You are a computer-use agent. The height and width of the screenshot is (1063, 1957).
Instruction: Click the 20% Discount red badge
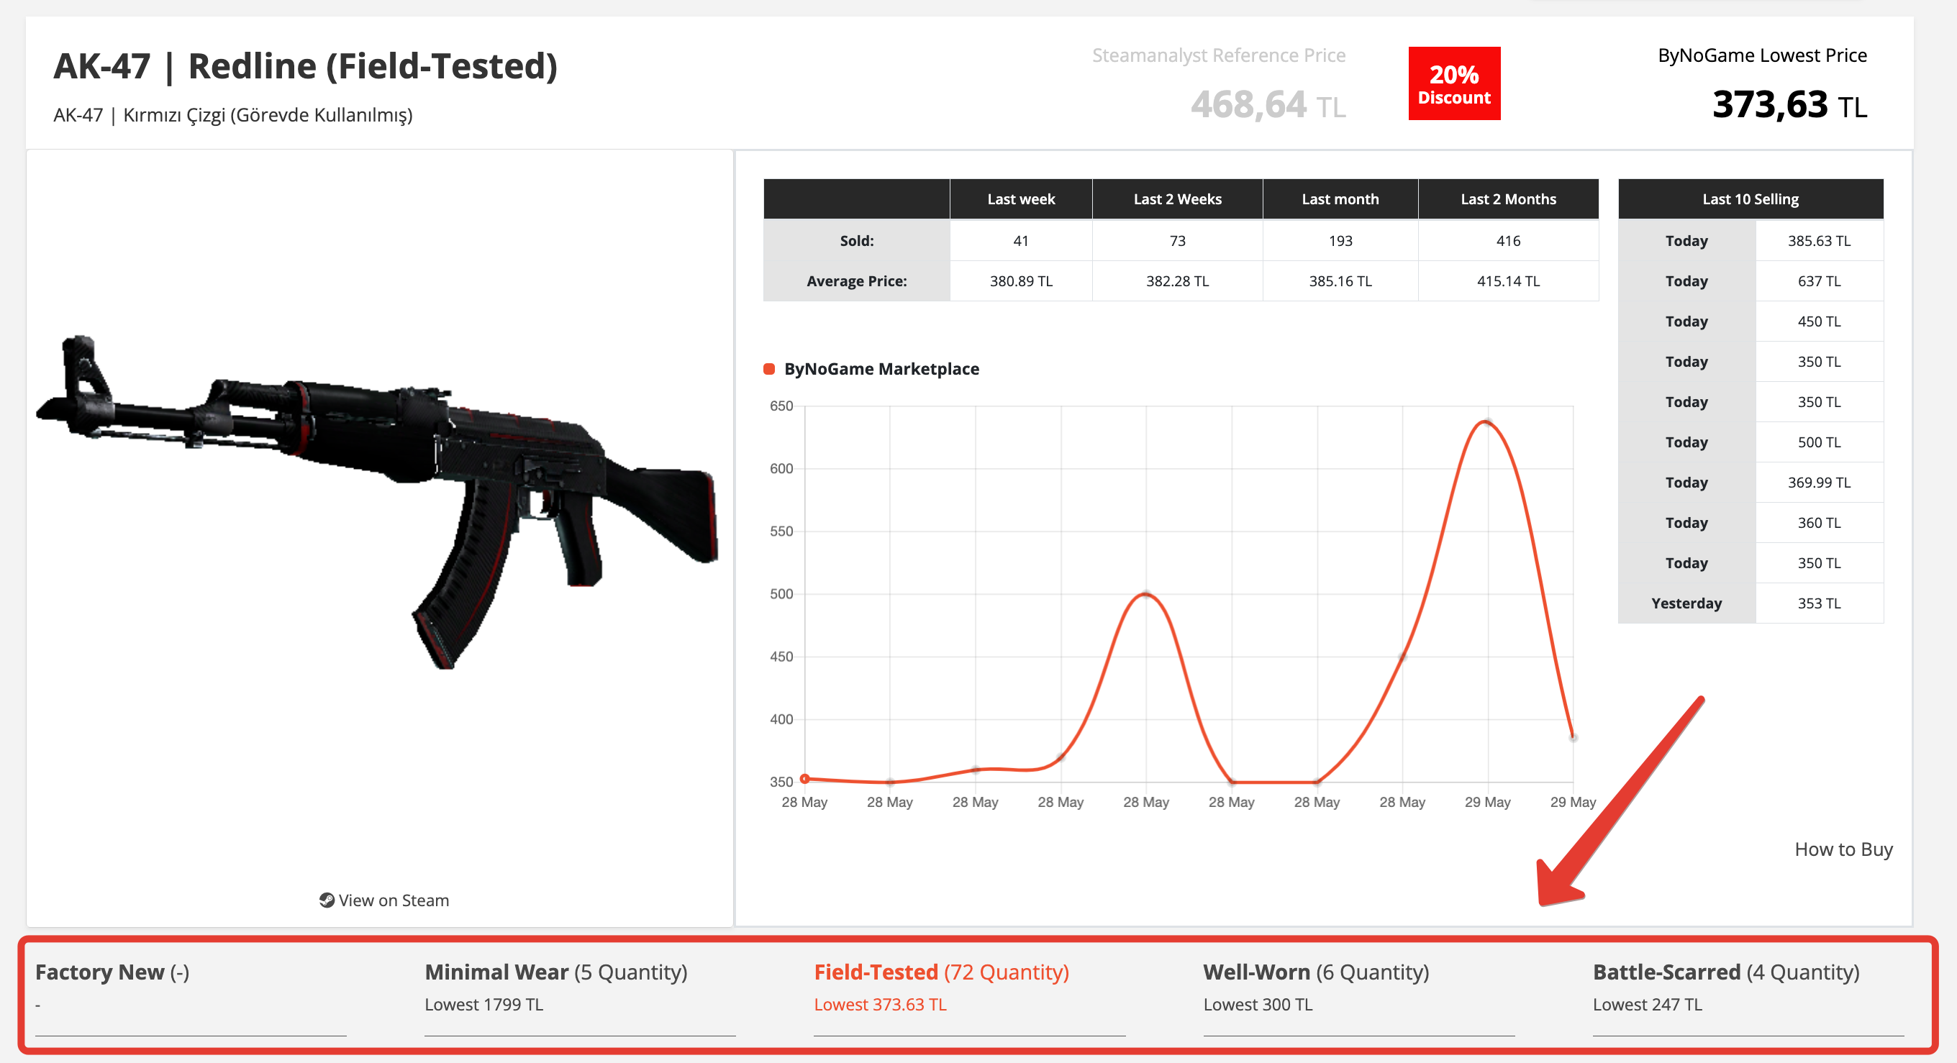[1454, 83]
